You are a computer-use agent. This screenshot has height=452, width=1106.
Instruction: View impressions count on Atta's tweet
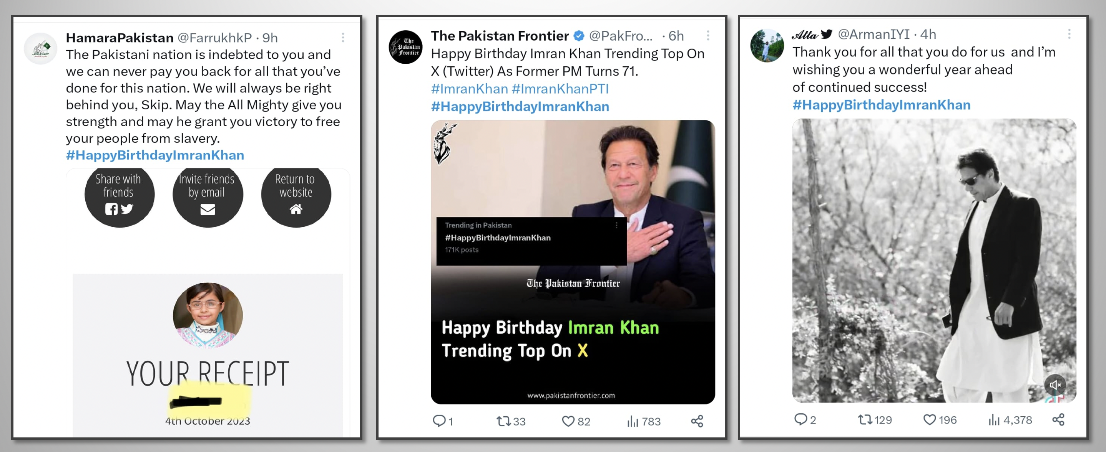coord(1011,419)
